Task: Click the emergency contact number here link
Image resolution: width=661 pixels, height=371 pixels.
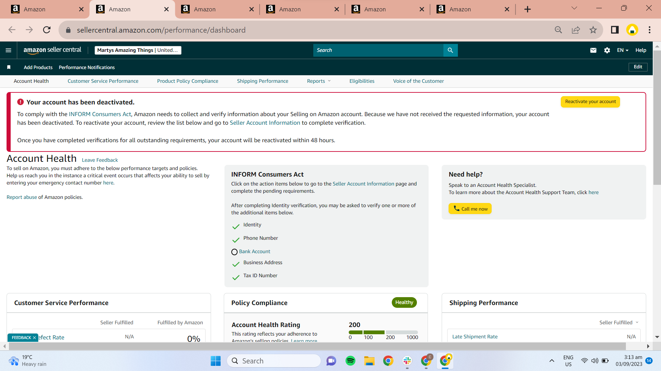Action: 108,183
